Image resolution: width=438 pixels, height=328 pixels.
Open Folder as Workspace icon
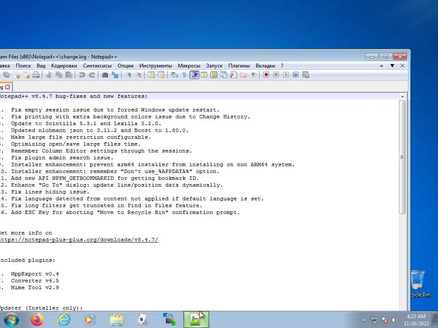[x=243, y=75]
